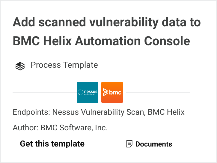
Task: Click the "Add scanned vulnerability data" card title
Action: (106, 23)
